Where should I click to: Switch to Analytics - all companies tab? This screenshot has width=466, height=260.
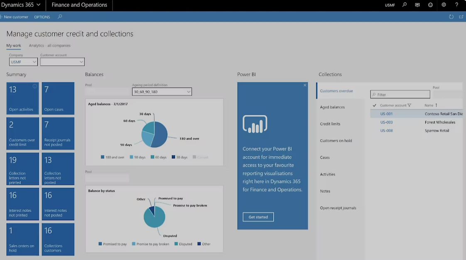(x=49, y=46)
